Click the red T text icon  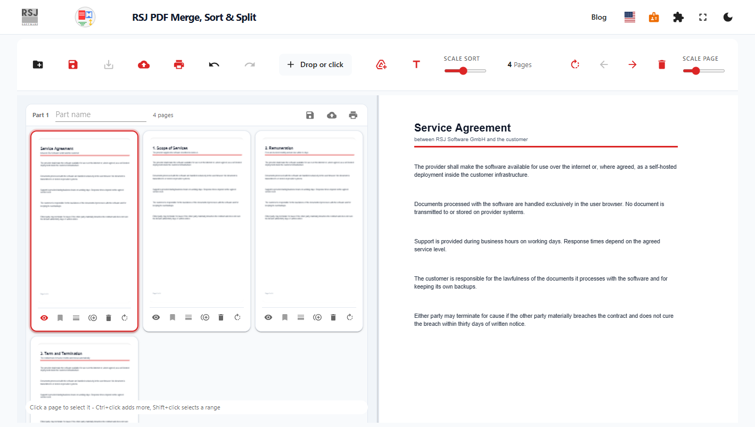(416, 64)
